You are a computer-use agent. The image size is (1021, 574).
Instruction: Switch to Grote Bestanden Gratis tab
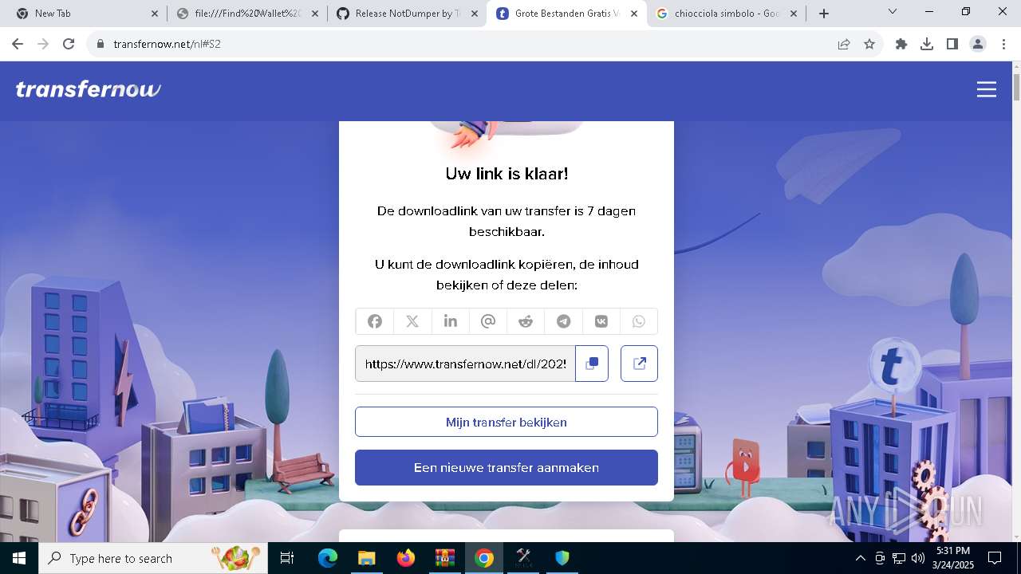[566, 14]
